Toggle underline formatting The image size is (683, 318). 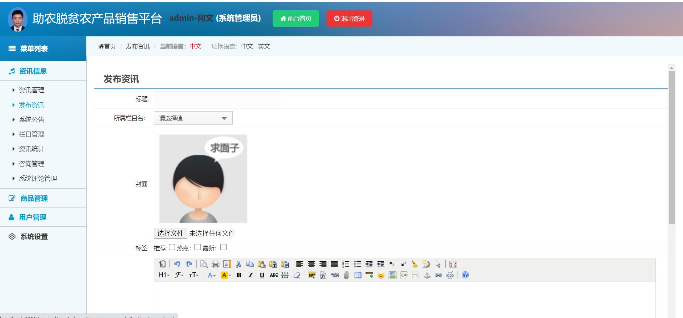point(262,275)
